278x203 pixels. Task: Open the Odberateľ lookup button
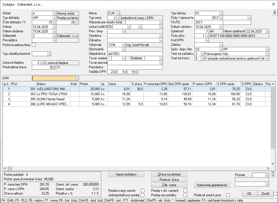54,36
